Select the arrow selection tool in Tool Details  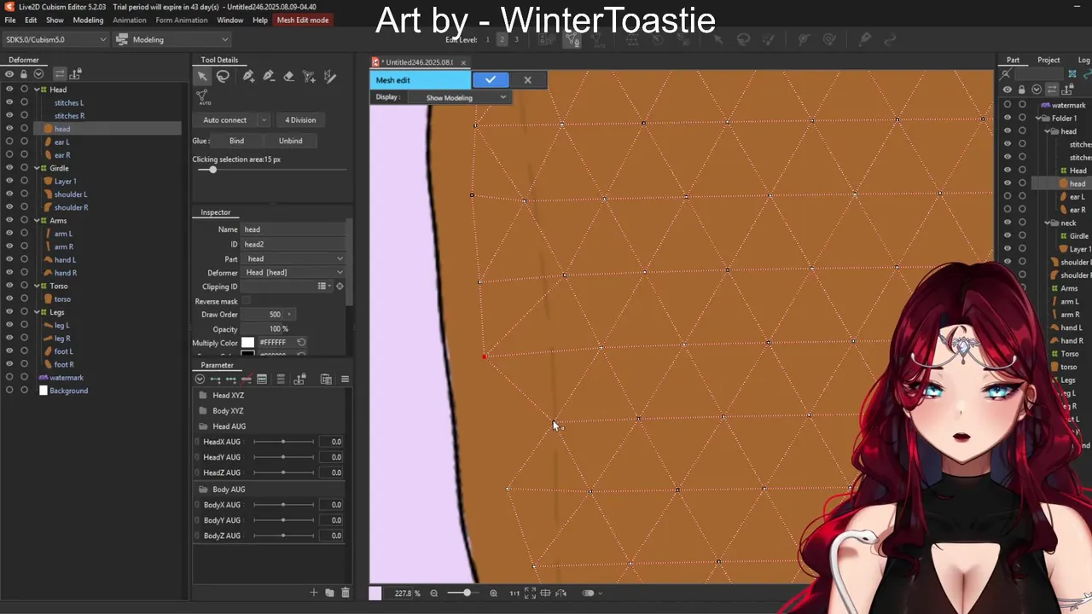pos(202,77)
